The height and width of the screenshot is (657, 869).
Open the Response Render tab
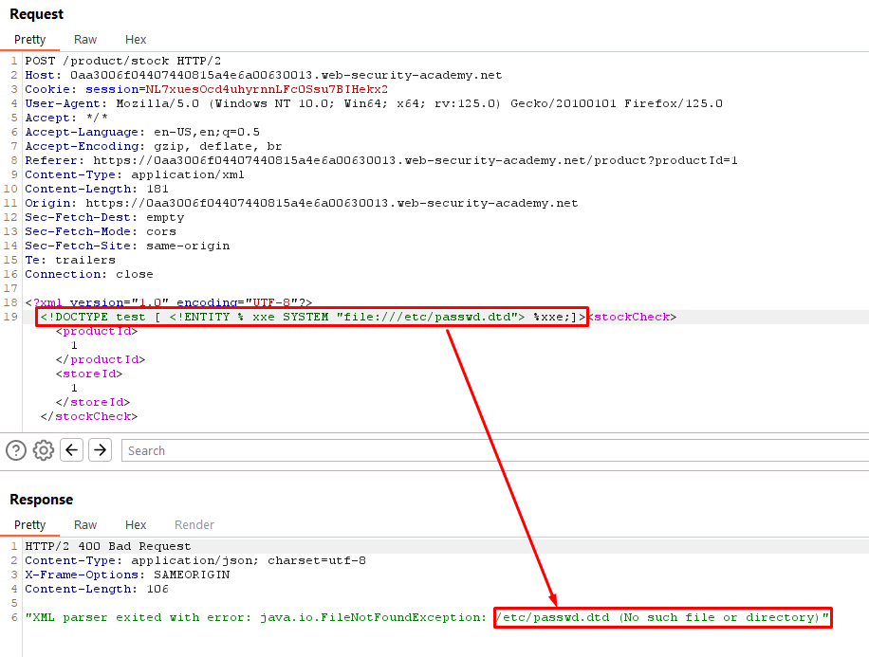coord(194,524)
